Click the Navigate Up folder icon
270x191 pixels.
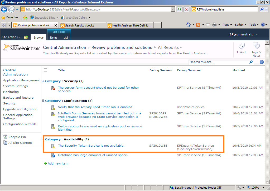tap(26, 37)
